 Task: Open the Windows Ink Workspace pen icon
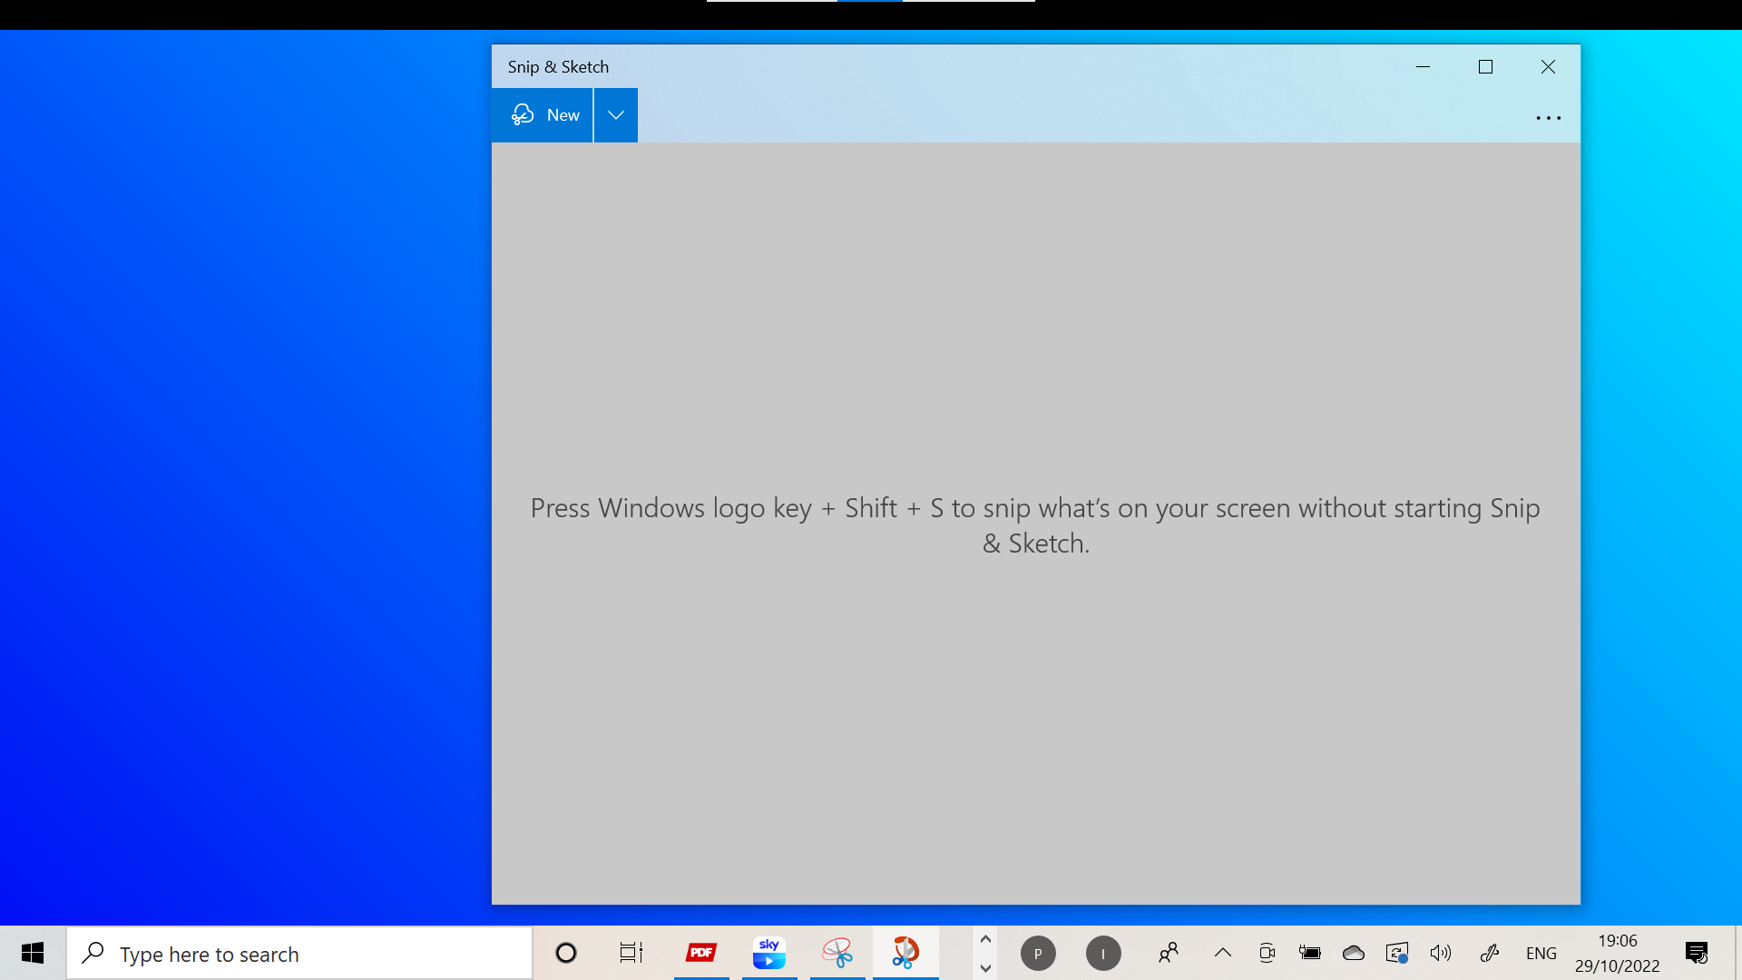pyautogui.click(x=1489, y=953)
